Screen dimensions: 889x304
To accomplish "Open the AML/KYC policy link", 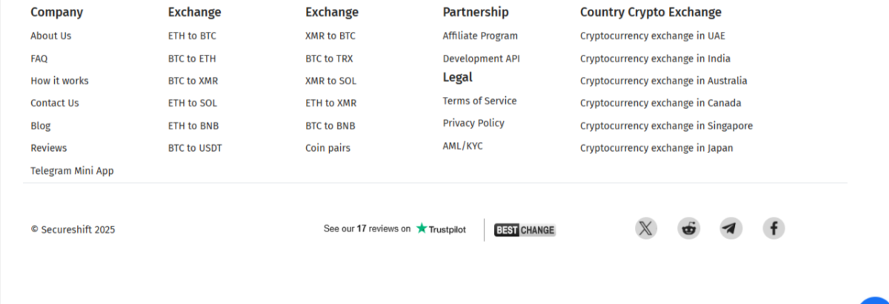I will point(463,146).
